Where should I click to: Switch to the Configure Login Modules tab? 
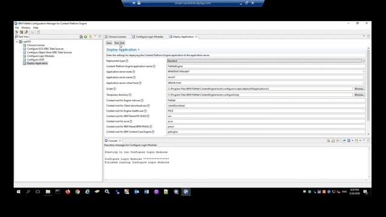click(148, 37)
